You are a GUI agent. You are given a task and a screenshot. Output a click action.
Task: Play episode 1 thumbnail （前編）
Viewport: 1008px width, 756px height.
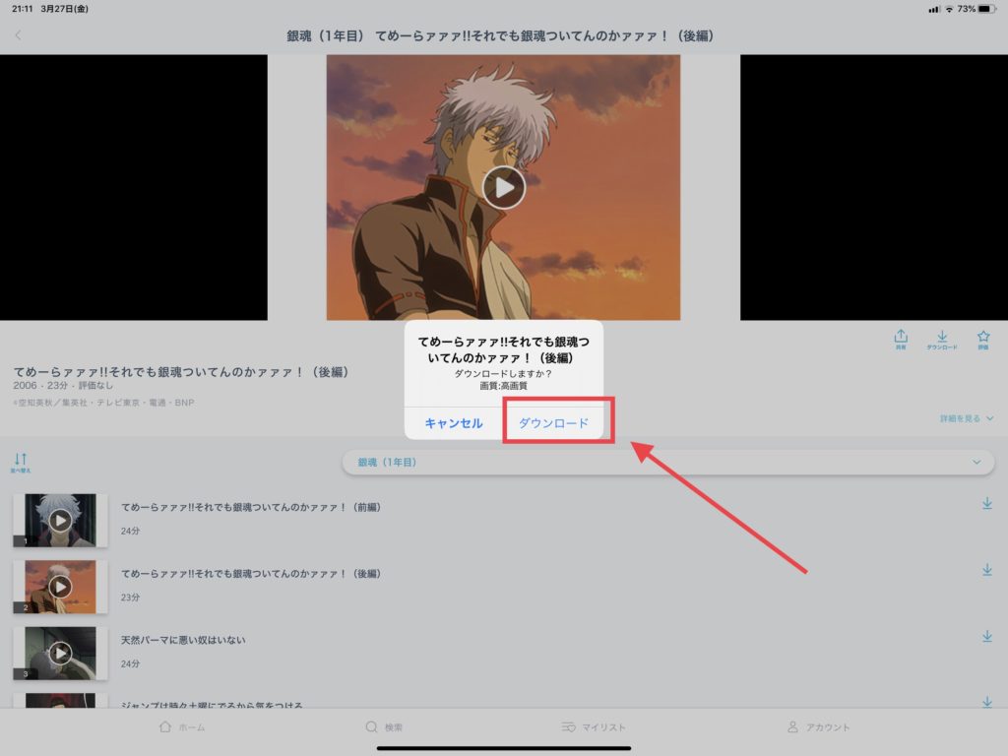click(x=60, y=520)
